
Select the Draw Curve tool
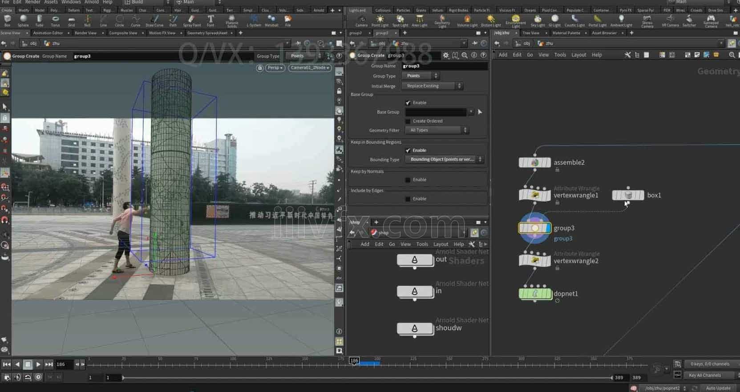coord(154,20)
